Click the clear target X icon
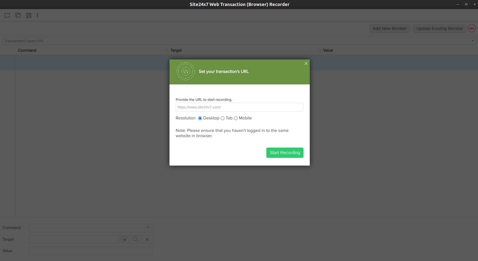The width and height of the screenshot is (478, 261). click(x=147, y=239)
